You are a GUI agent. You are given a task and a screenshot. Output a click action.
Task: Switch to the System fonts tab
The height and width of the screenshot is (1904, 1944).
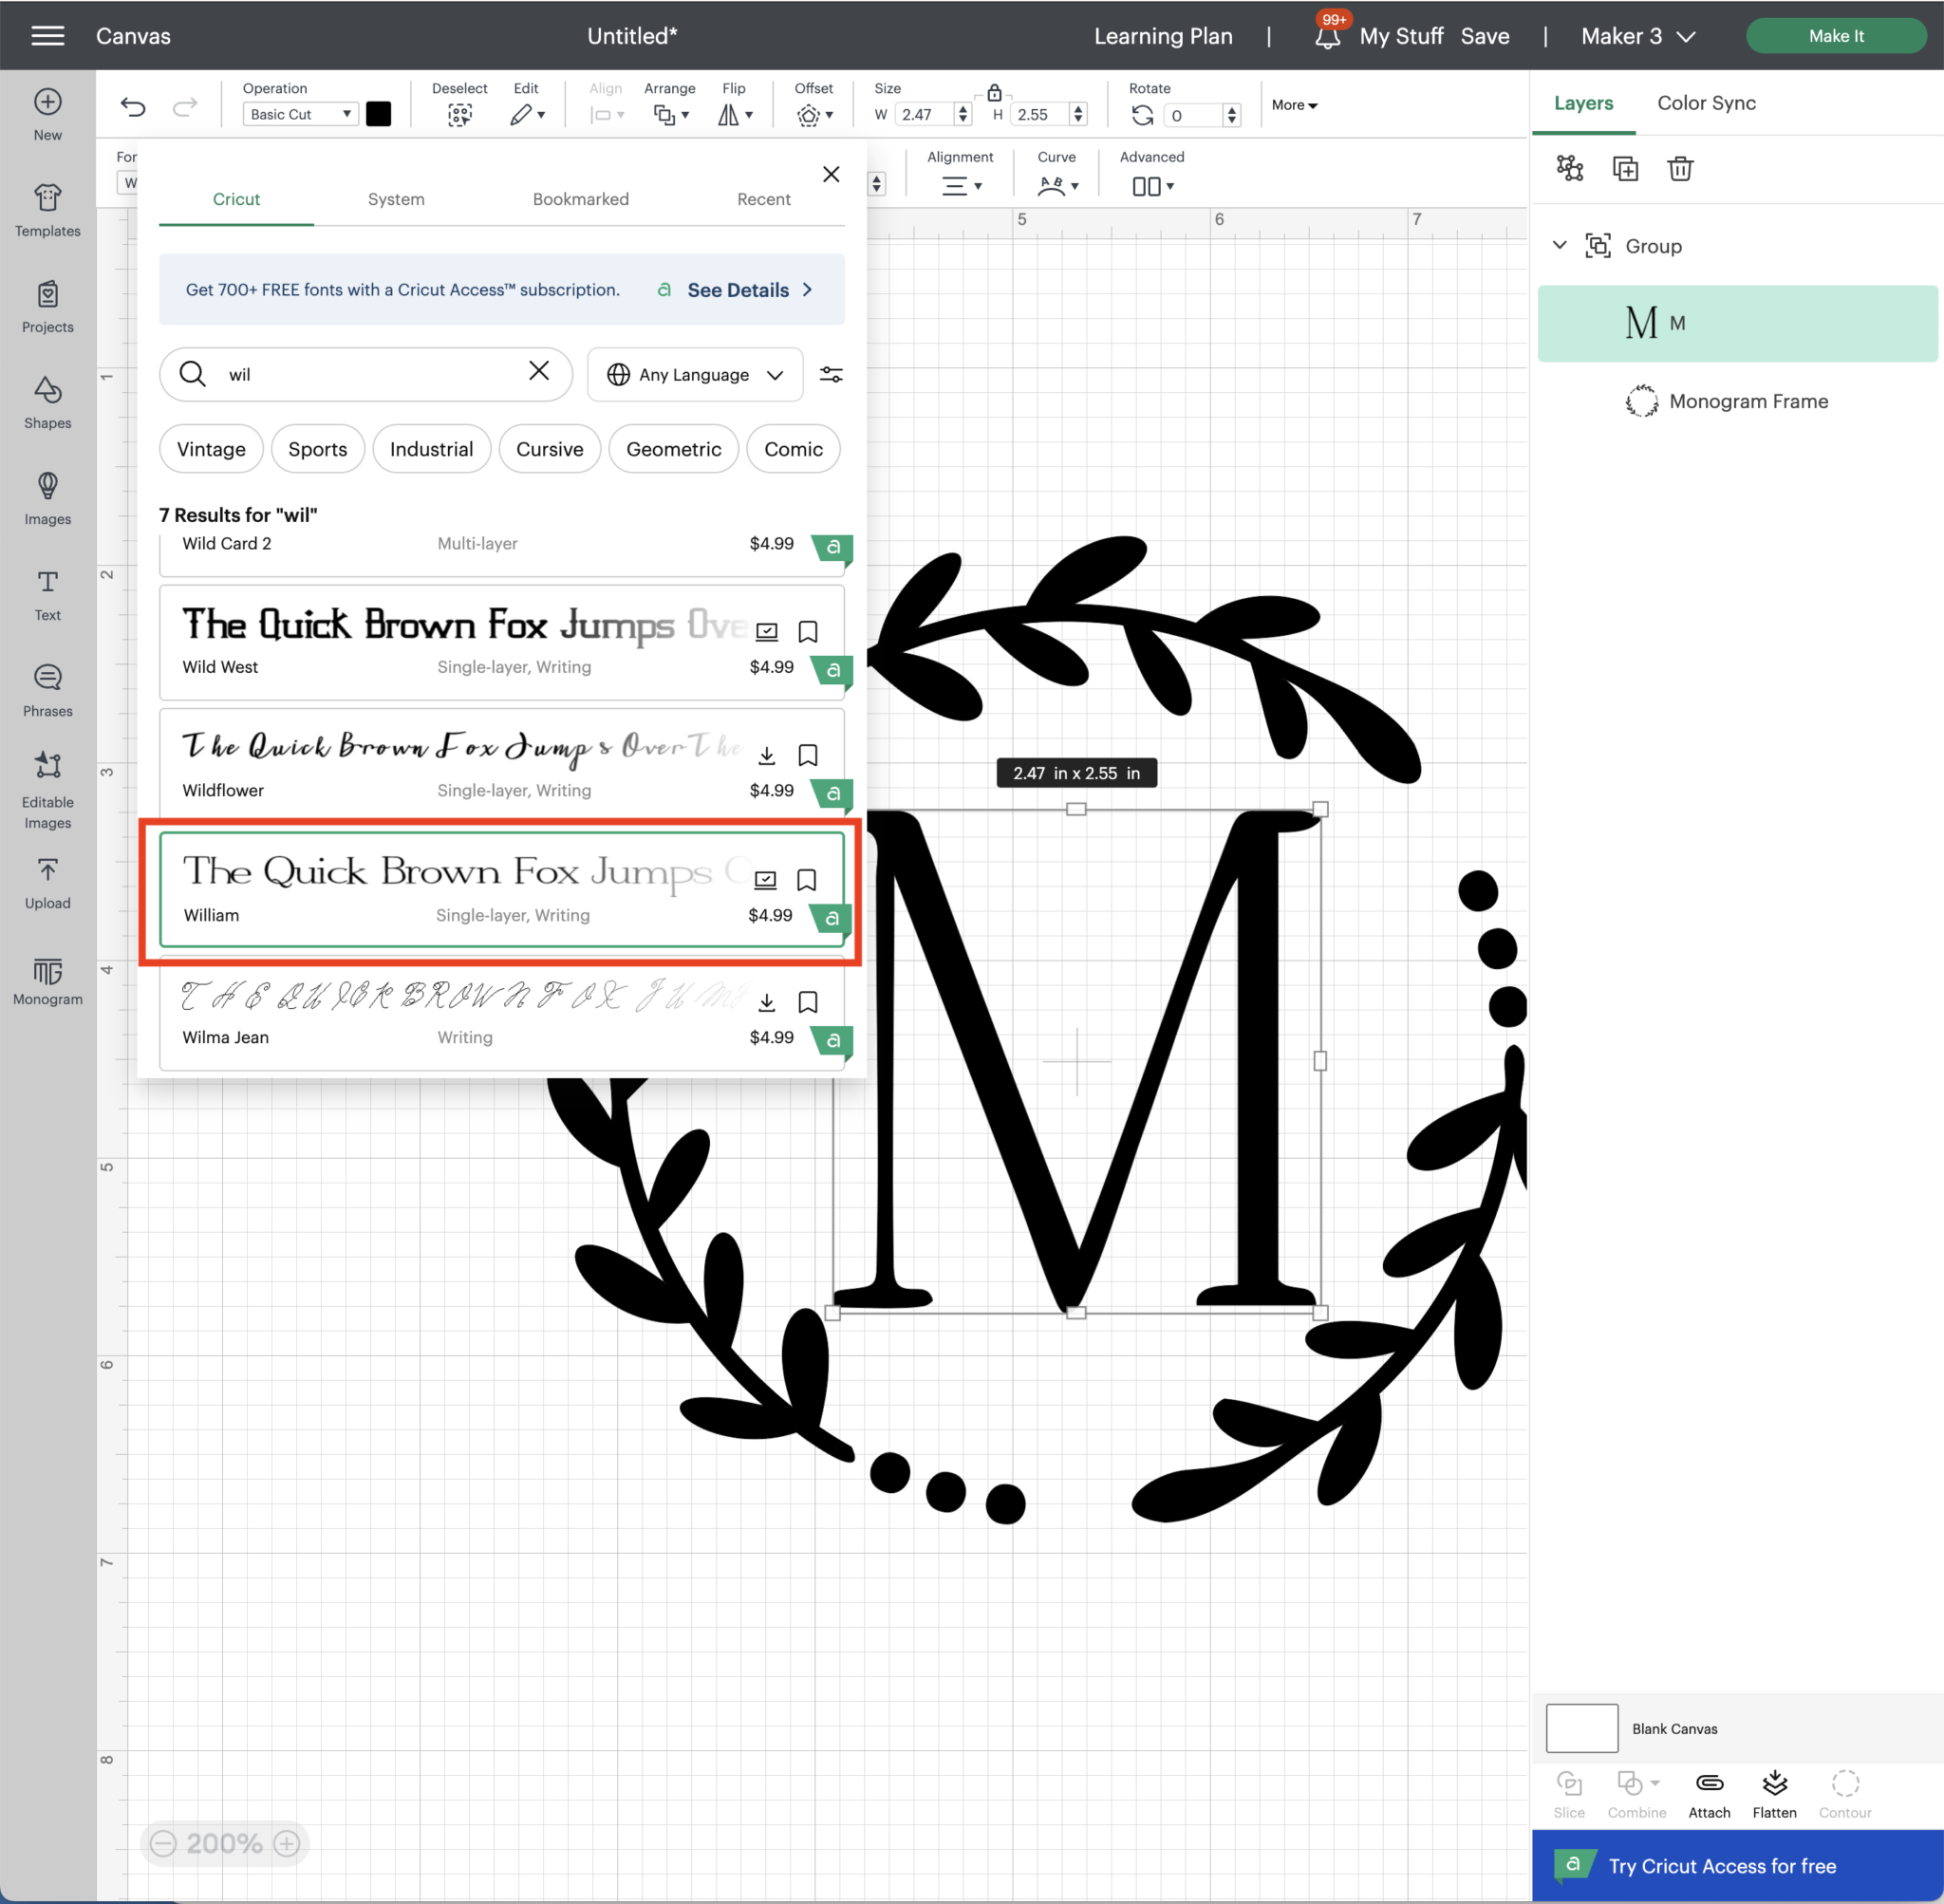pos(396,198)
